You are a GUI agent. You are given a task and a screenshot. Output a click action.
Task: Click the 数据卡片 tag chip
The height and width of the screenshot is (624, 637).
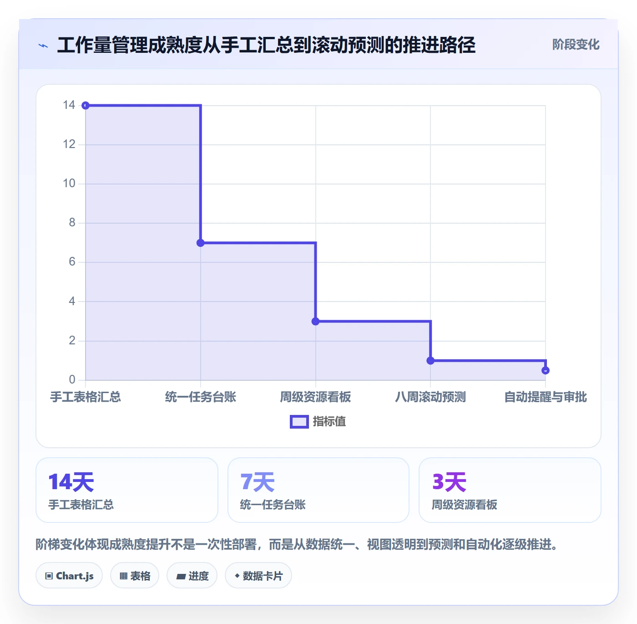(x=258, y=576)
